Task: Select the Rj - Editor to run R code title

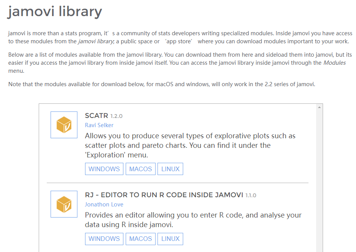Action: click(164, 195)
